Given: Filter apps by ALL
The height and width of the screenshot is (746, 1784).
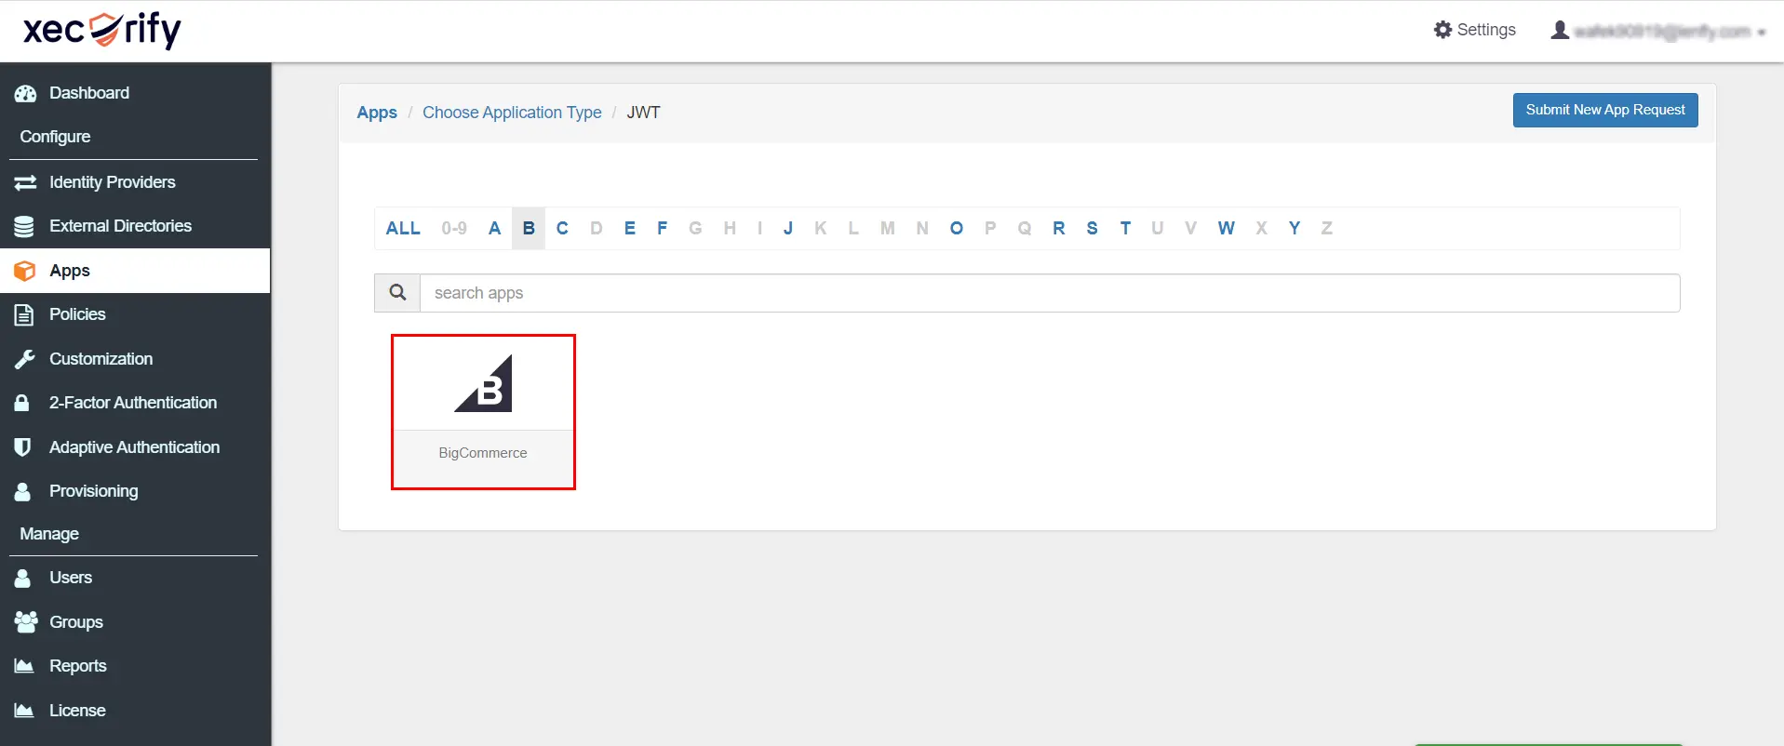Looking at the screenshot, I should point(403,228).
